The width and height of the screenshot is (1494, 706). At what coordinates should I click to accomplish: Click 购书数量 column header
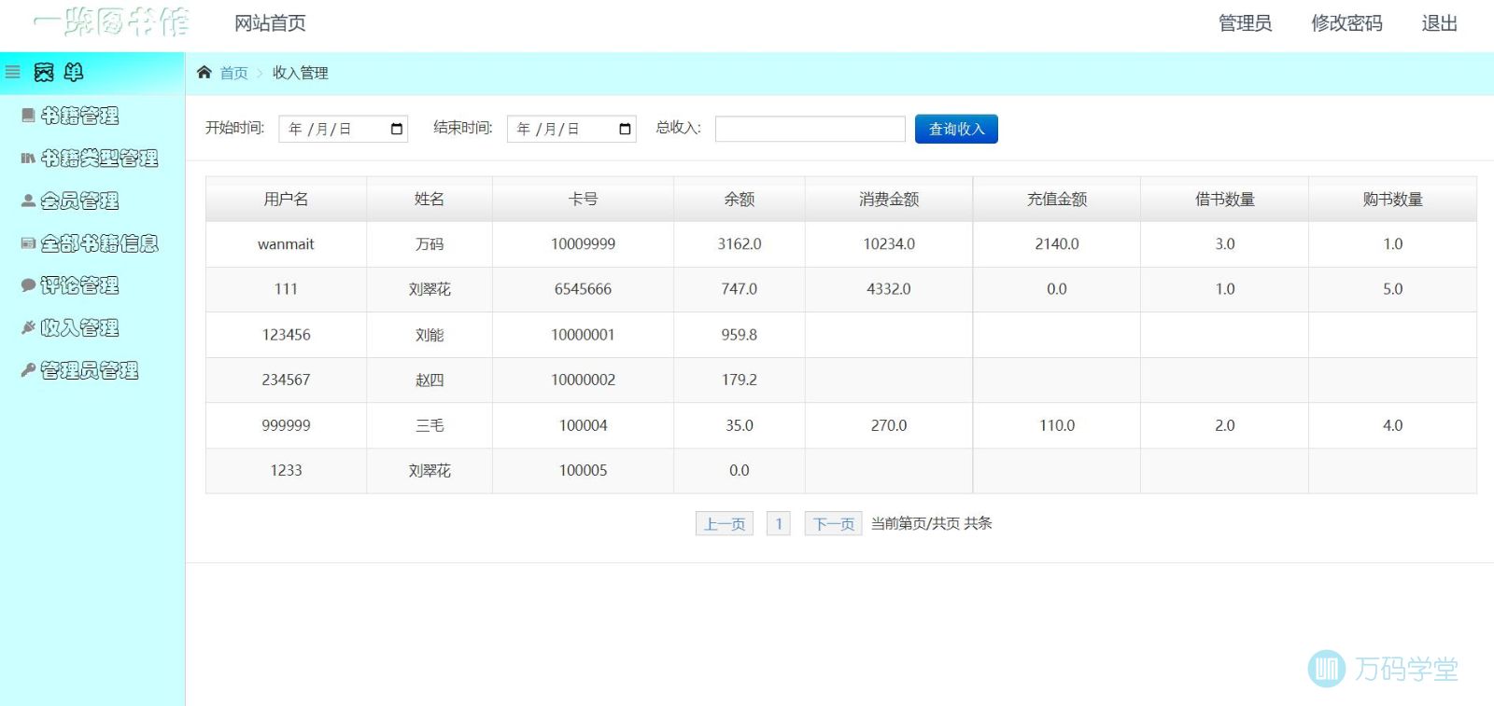(x=1393, y=199)
